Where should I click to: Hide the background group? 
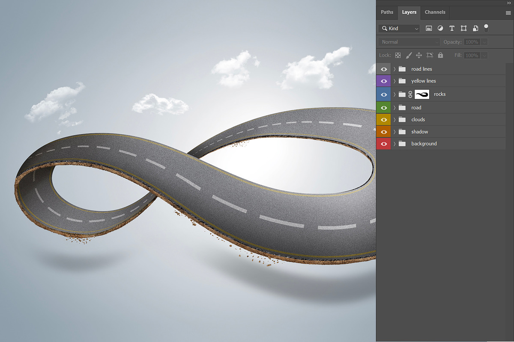[x=383, y=144]
